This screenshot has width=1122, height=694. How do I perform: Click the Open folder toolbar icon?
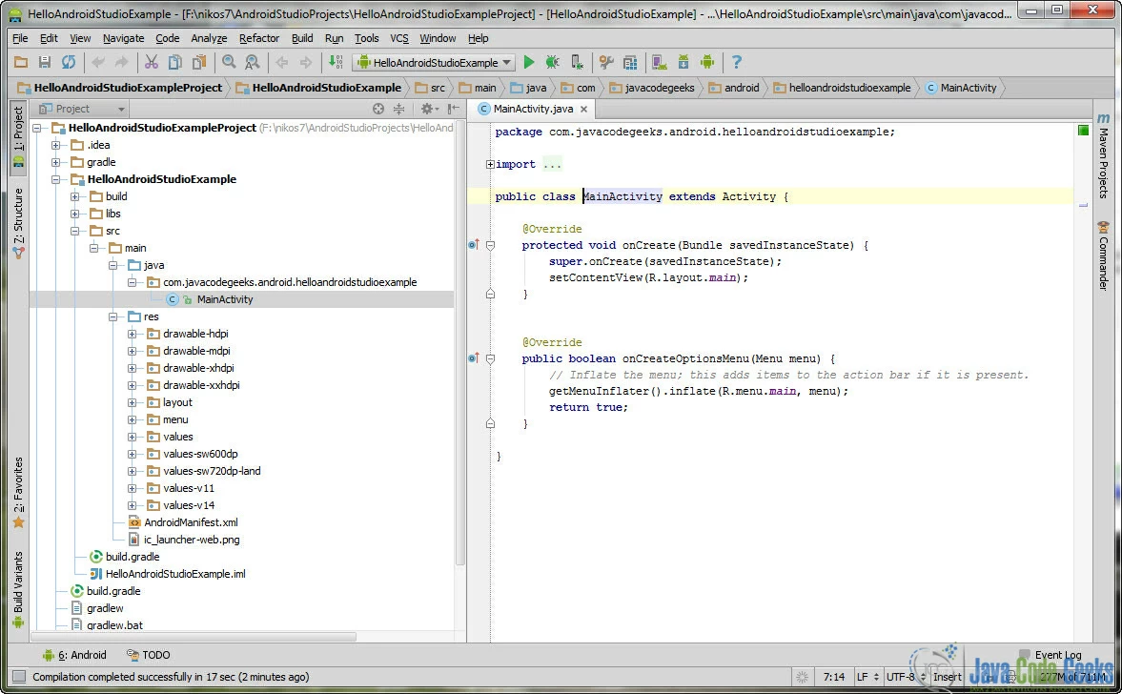click(x=21, y=62)
